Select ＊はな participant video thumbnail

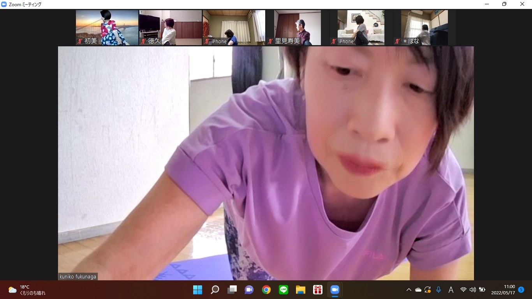point(425,28)
